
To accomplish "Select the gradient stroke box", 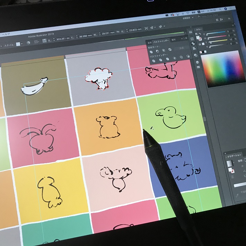I will (232, 171).
